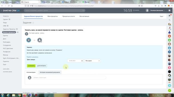Viewport: 174px width, 97px height.
Task: Switch to Задания бизнес-процессов tab
Action: [x=33, y=16]
